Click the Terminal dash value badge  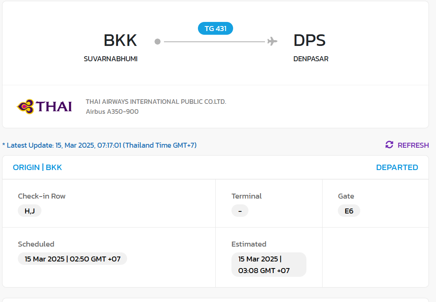240,211
